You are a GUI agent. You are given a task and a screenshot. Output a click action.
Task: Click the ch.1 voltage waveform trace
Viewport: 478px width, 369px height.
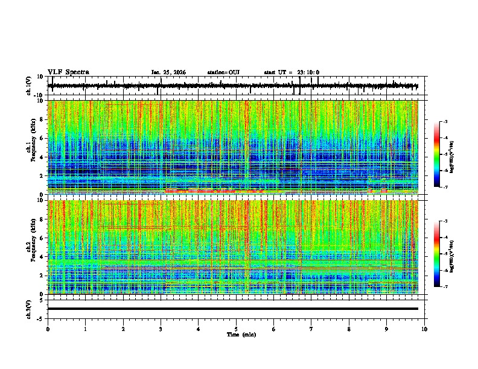click(x=232, y=86)
